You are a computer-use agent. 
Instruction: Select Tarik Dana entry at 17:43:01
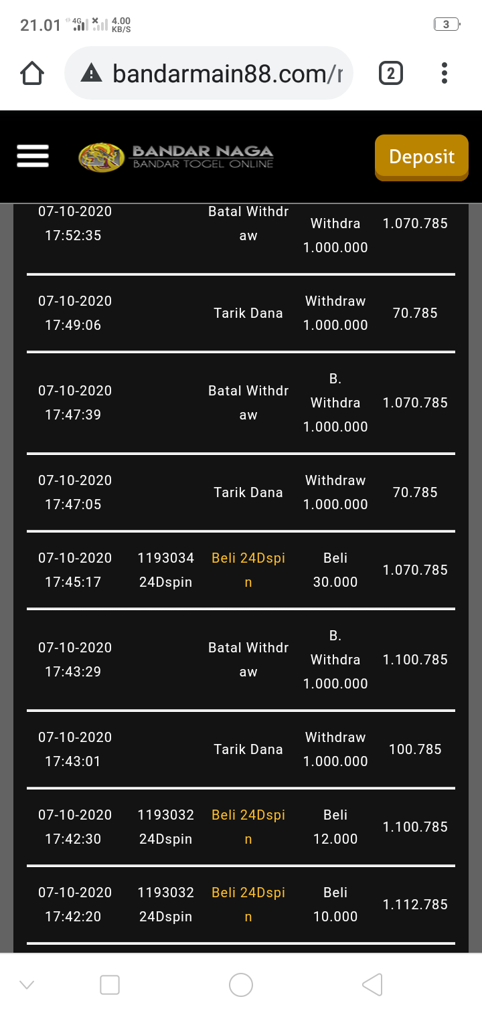point(248,749)
